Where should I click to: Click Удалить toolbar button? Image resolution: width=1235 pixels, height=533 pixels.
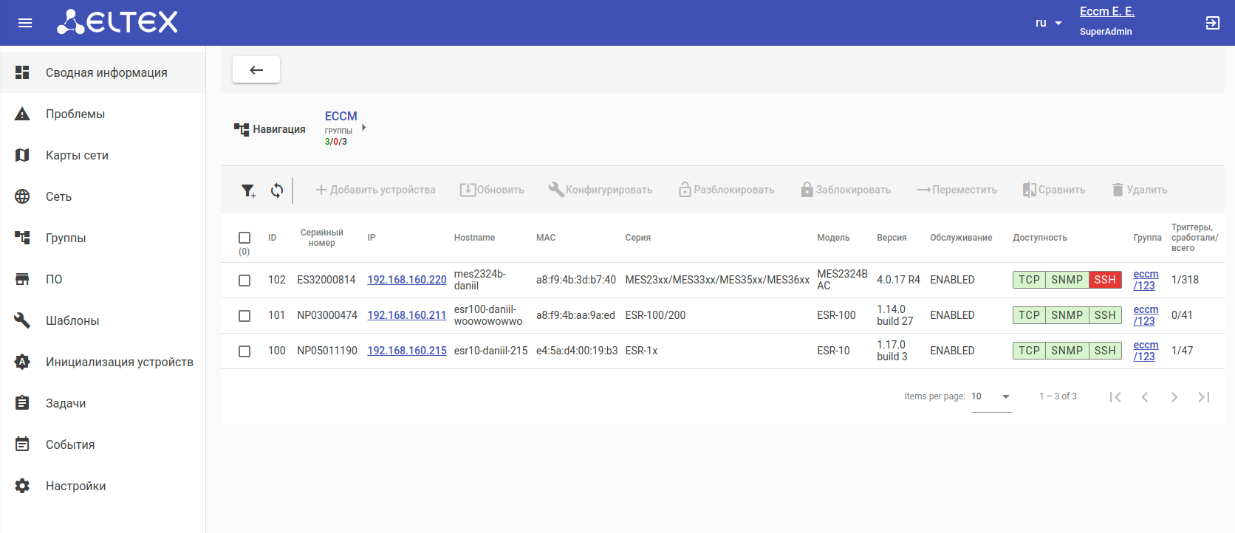[x=1140, y=190]
